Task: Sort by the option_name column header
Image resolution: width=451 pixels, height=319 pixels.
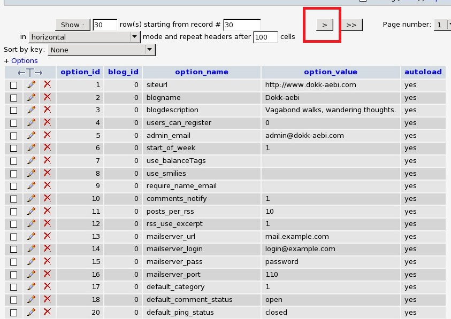Action: point(201,72)
